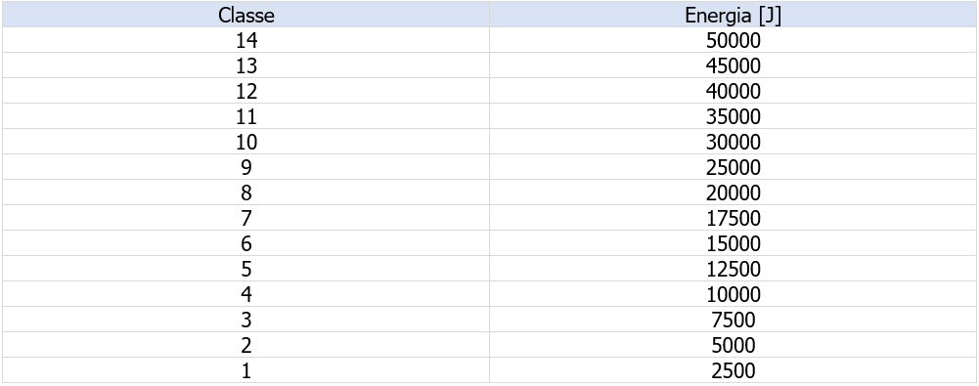The width and height of the screenshot is (979, 386).
Task: Click the 40000 energy value
Action: coord(733,91)
